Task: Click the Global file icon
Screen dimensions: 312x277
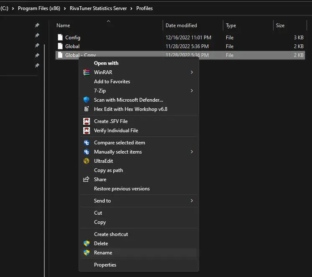Action: [60, 46]
